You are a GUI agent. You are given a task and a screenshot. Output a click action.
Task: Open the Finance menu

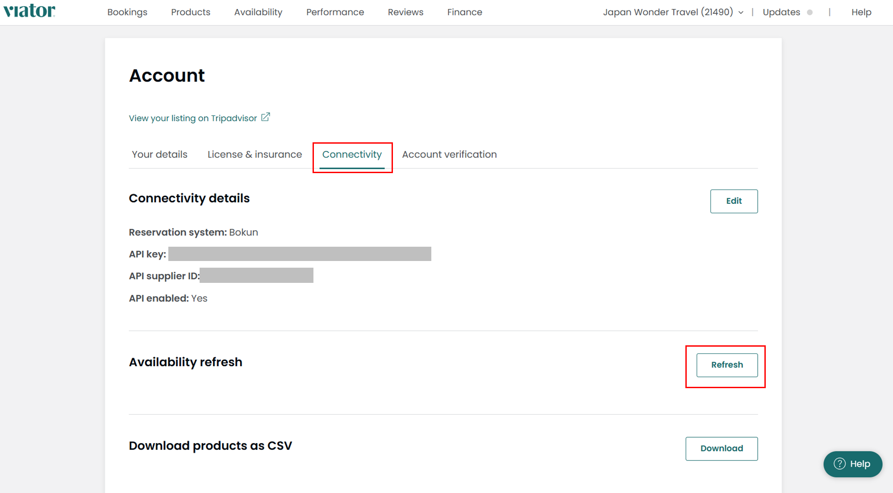(x=464, y=12)
